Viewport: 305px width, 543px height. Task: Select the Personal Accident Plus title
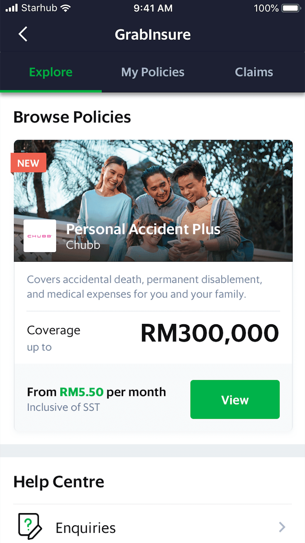(143, 229)
